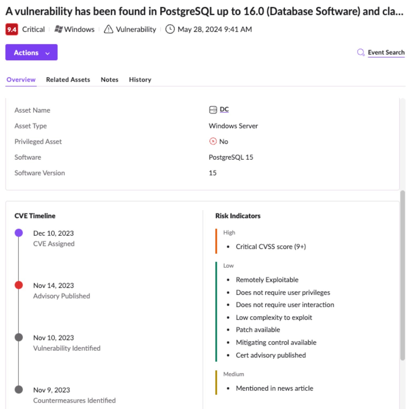Click the Windows platform logo icon
The height and width of the screenshot is (409, 409).
coord(58,29)
